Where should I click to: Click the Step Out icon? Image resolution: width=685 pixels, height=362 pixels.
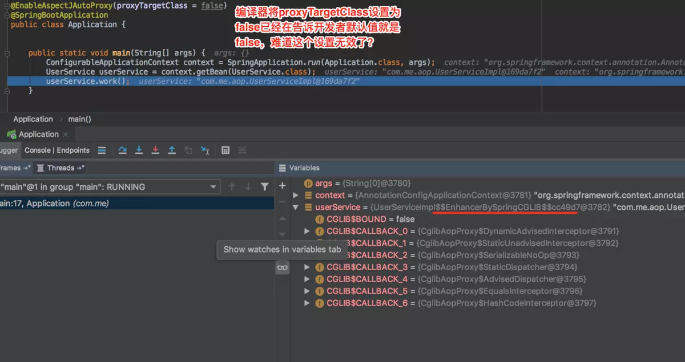(x=172, y=150)
